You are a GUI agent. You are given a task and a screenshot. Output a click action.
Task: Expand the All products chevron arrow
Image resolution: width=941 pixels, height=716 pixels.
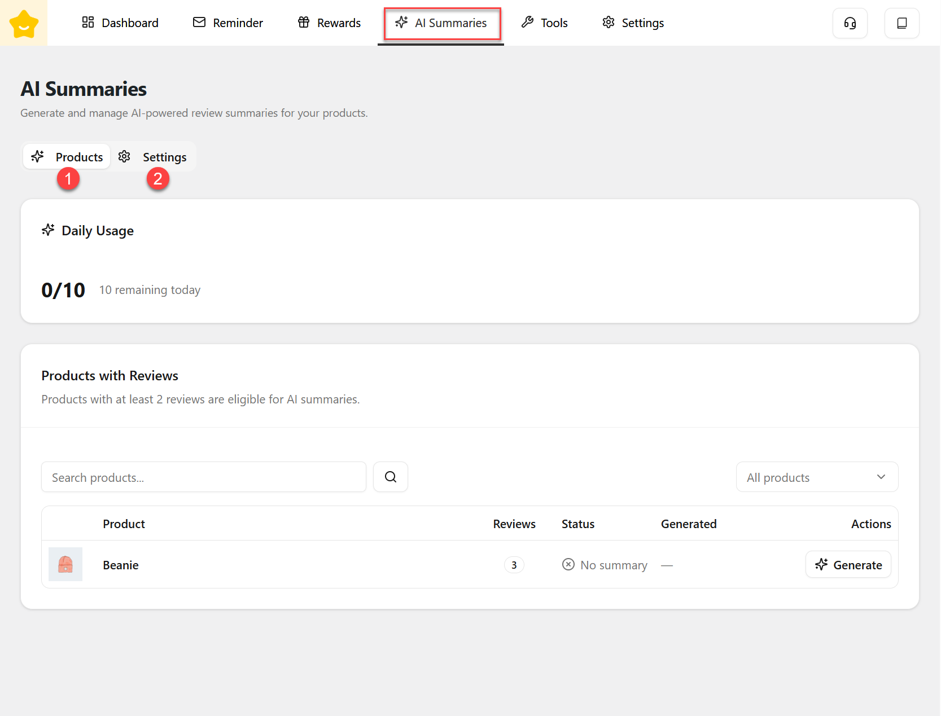tap(881, 477)
